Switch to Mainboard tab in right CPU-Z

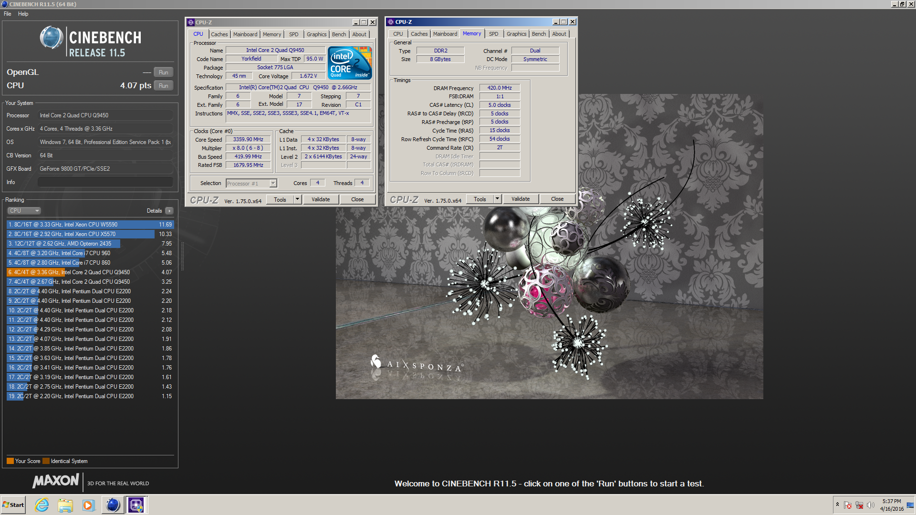[x=445, y=34]
